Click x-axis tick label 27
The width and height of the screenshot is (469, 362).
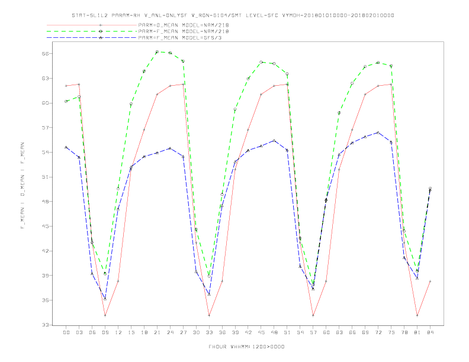(183, 332)
